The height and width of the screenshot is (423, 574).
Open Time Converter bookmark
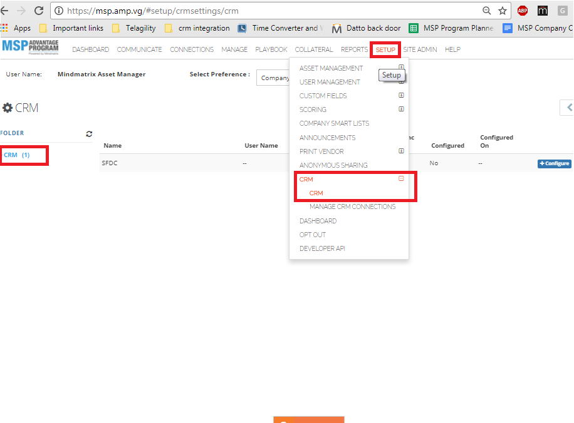pos(281,28)
